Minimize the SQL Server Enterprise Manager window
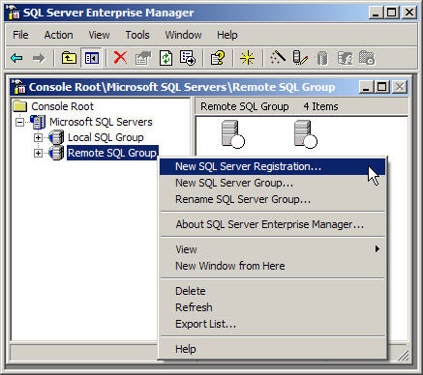Screen dimensions: 423x375 click(x=376, y=13)
